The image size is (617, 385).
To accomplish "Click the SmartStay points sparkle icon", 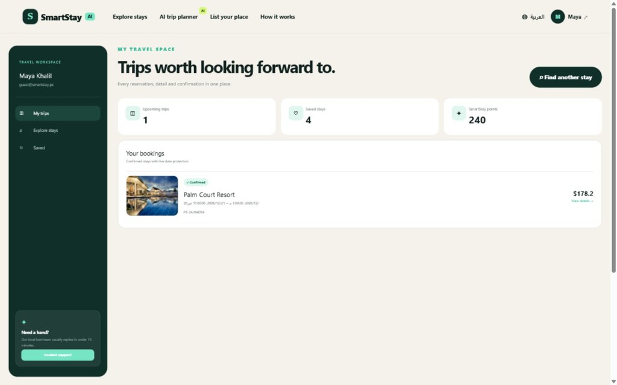I will tap(459, 113).
